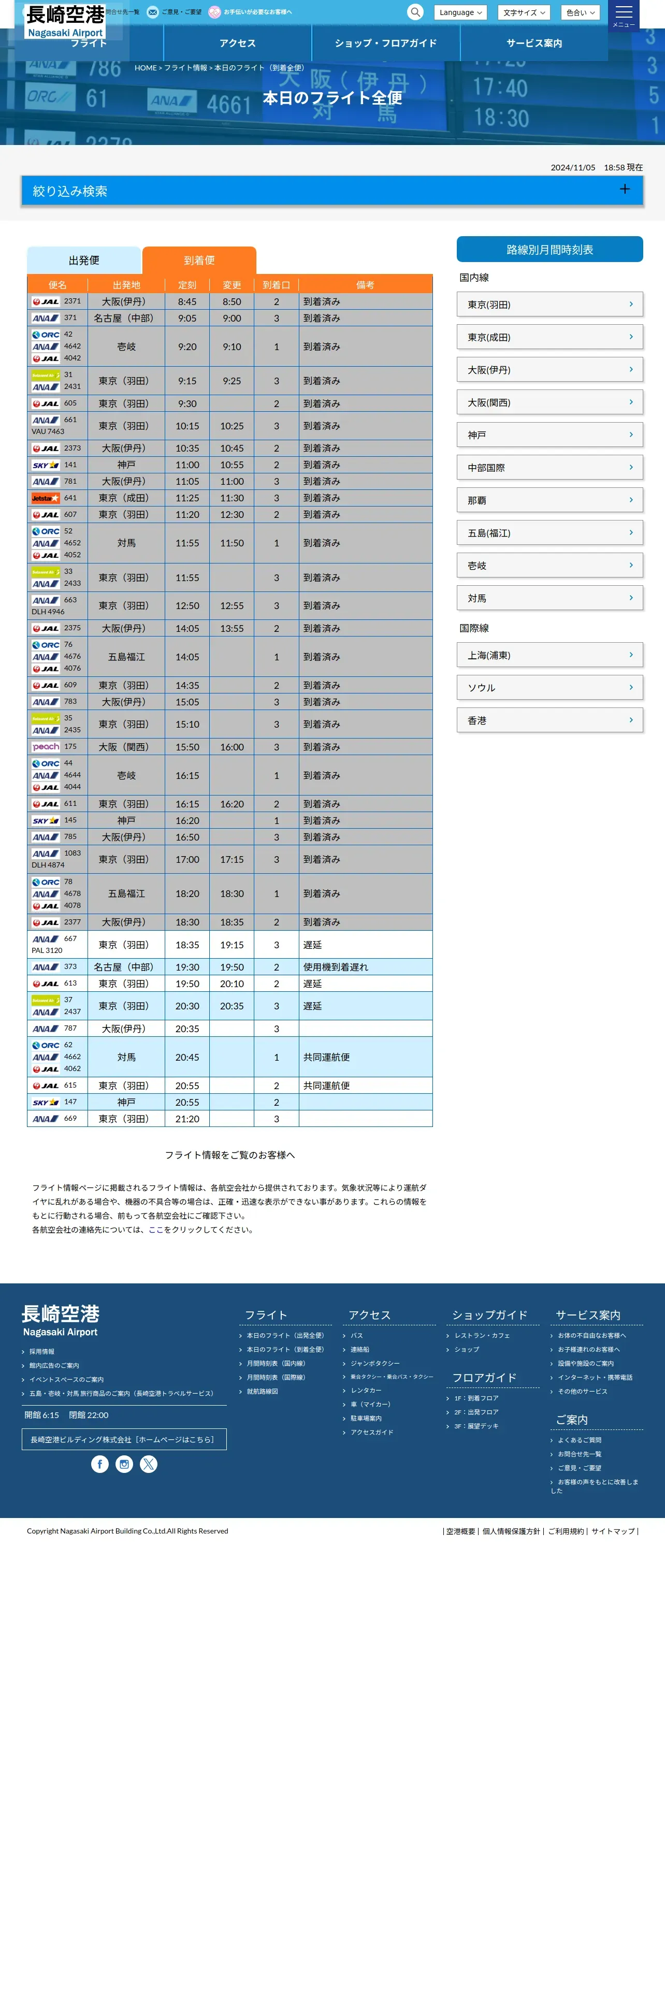Open the フライト nav menu
665x1995 pixels.
pos(89,44)
